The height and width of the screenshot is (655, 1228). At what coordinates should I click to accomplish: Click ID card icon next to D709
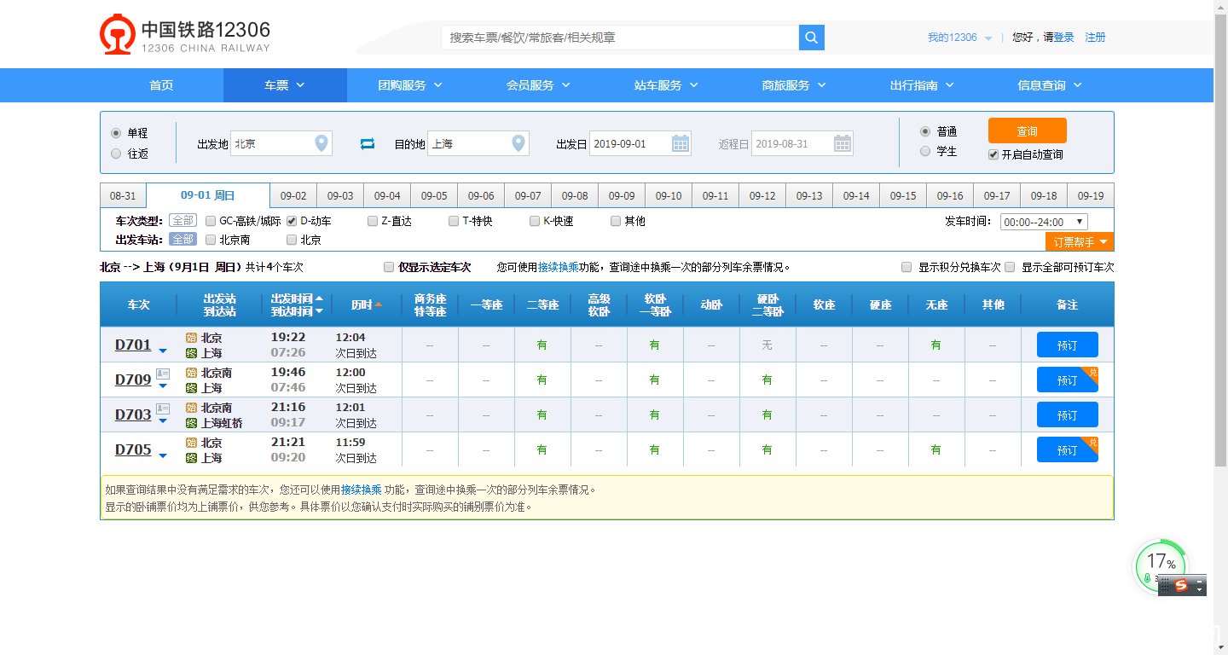point(163,374)
